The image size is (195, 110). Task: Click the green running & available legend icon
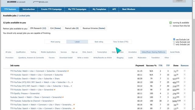click(171, 23)
